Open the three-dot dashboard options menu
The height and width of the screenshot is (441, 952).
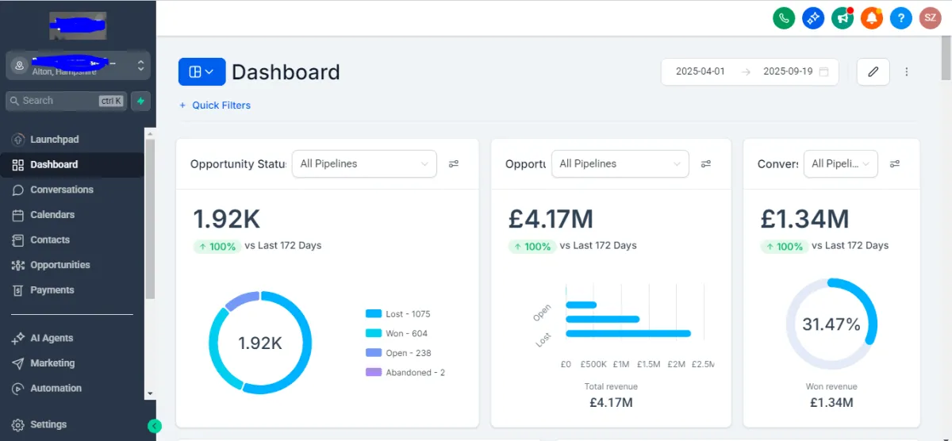pos(907,71)
